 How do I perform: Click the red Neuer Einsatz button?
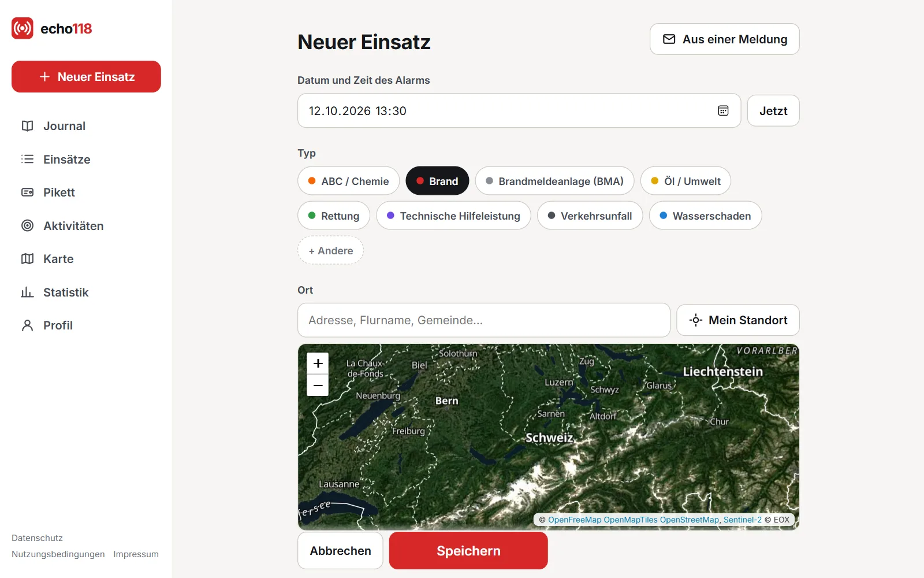86,76
